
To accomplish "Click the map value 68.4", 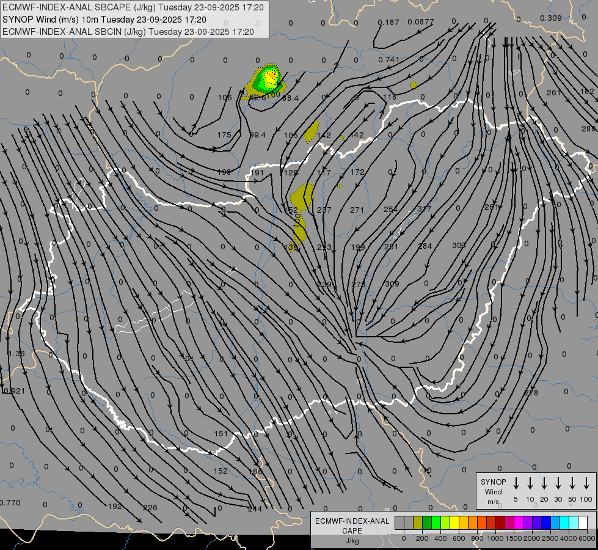I will point(290,98).
